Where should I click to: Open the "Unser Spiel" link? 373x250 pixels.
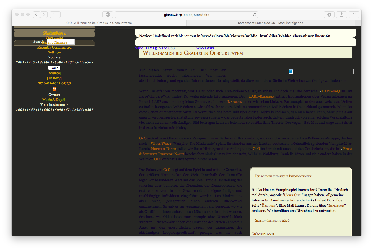(x=293, y=195)
